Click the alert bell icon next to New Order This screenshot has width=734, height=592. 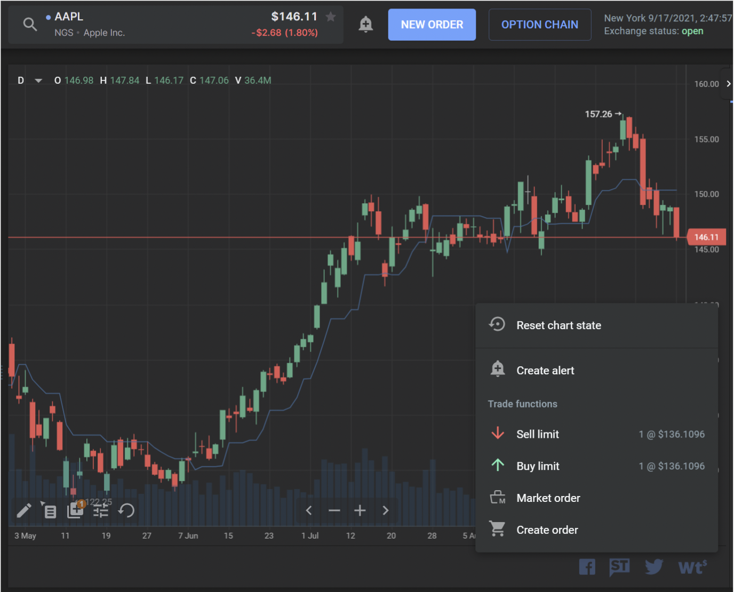pos(365,24)
